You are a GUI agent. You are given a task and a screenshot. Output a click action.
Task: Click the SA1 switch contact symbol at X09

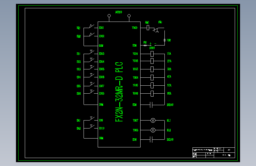(92, 118)
